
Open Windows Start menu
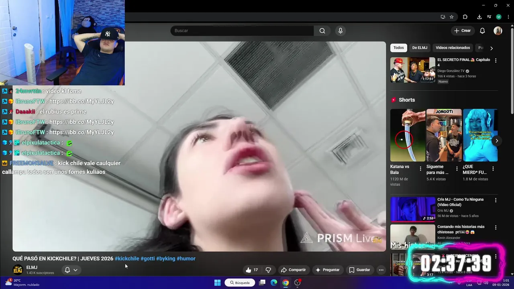pyautogui.click(x=217, y=283)
